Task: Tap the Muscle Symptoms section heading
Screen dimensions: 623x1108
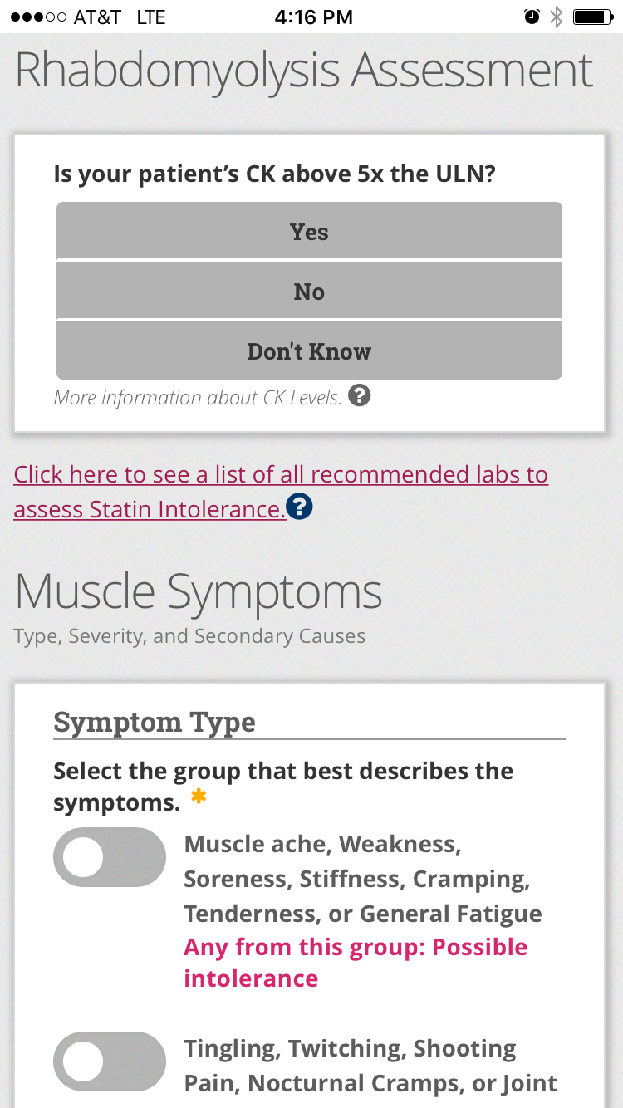Action: click(x=199, y=591)
